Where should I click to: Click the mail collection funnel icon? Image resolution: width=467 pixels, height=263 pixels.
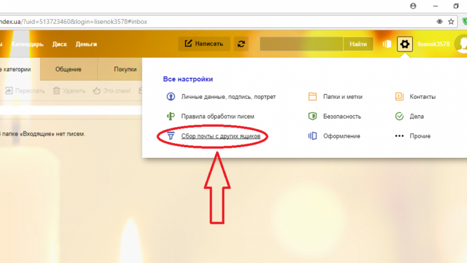coord(170,136)
